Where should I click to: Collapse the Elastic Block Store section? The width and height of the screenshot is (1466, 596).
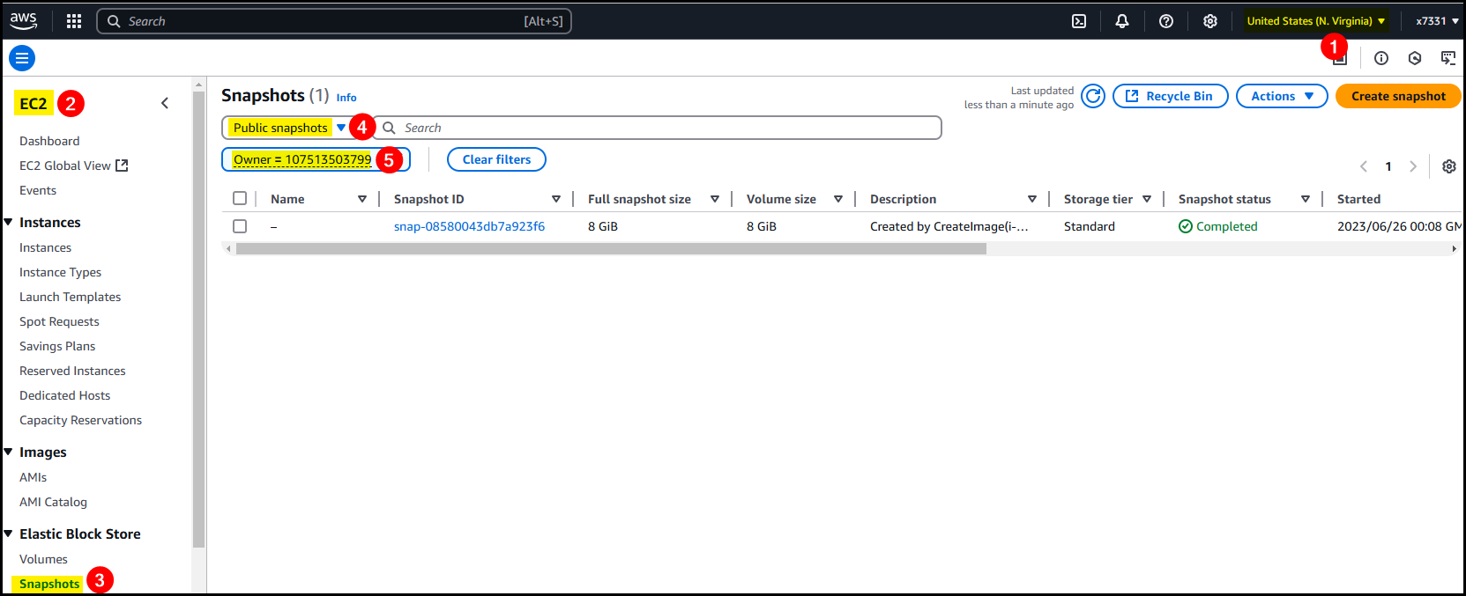coord(9,533)
